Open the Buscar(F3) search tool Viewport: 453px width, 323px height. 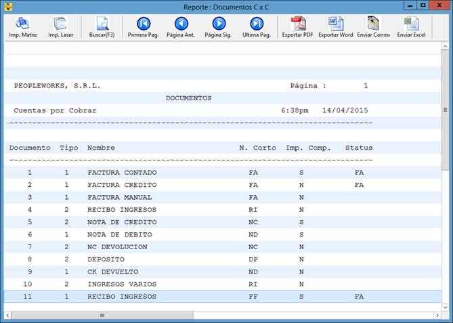click(102, 27)
